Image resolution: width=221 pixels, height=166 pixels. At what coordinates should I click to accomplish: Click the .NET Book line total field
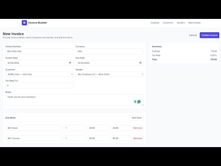[x=121, y=128]
